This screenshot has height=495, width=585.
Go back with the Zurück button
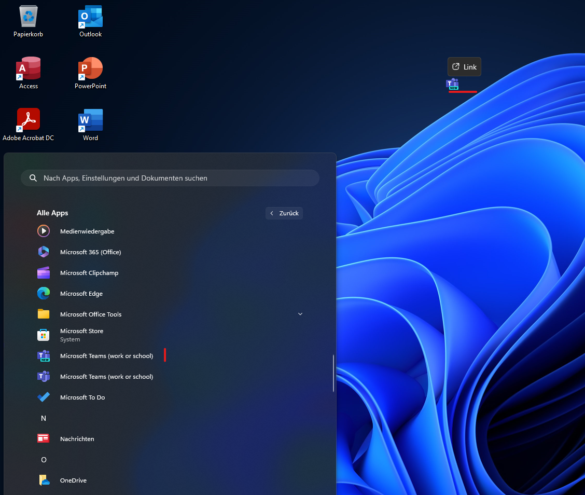tap(284, 213)
